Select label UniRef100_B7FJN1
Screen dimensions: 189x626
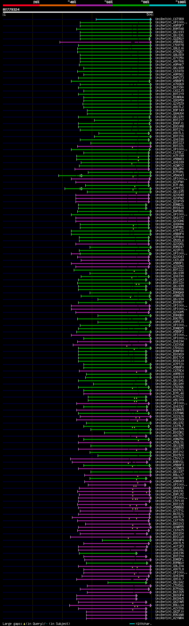point(170,185)
